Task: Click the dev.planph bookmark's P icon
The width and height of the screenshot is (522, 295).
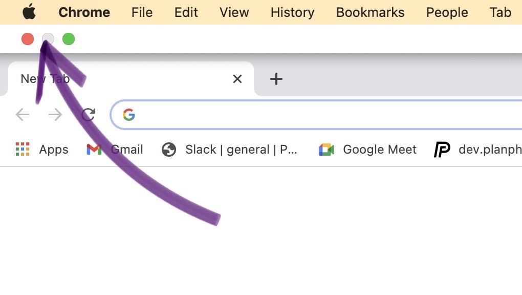Action: 441,149
